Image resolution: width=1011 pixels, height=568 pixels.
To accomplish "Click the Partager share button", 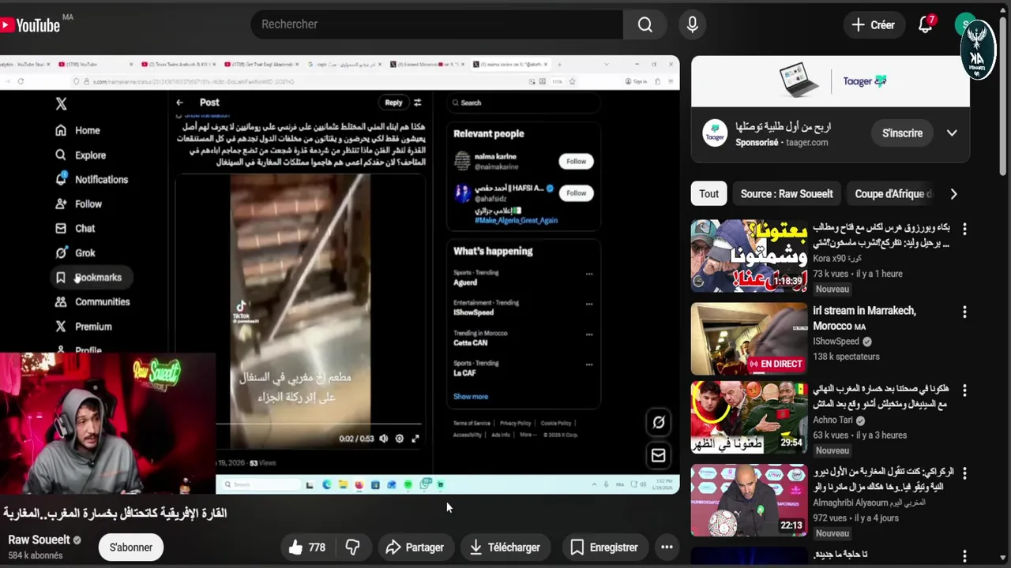I will pos(415,547).
